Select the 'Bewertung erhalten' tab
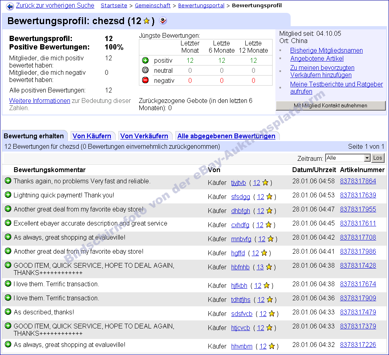This screenshot has height=355, width=389. point(34,136)
